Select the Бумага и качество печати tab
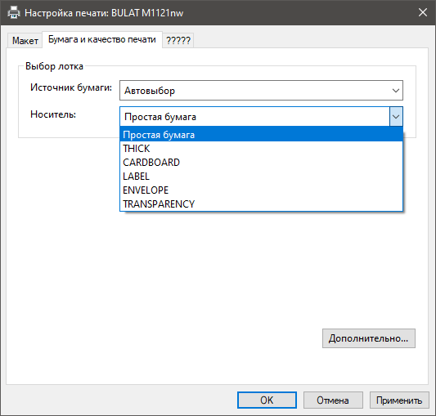This screenshot has height=416, width=436. 102,40
